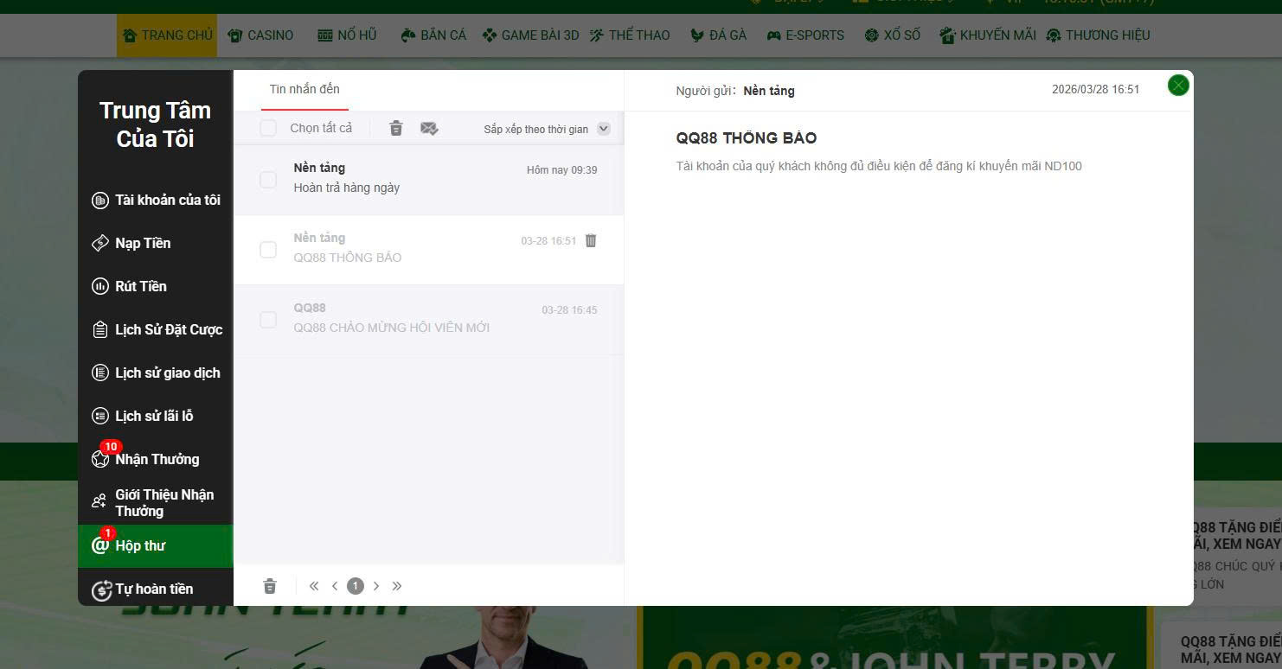The image size is (1282, 669).
Task: Open Tài khoản của tôi in the sidebar
Action: [x=156, y=200]
